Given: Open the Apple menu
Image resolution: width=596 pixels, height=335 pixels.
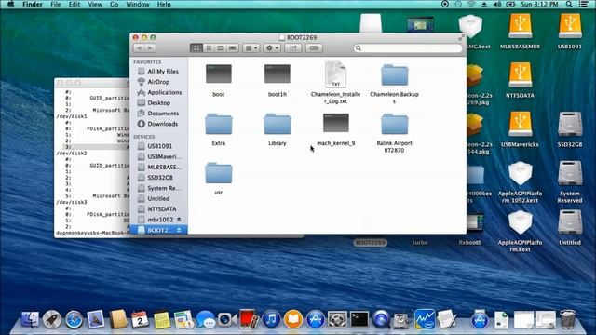Looking at the screenshot, I should coord(10,4).
